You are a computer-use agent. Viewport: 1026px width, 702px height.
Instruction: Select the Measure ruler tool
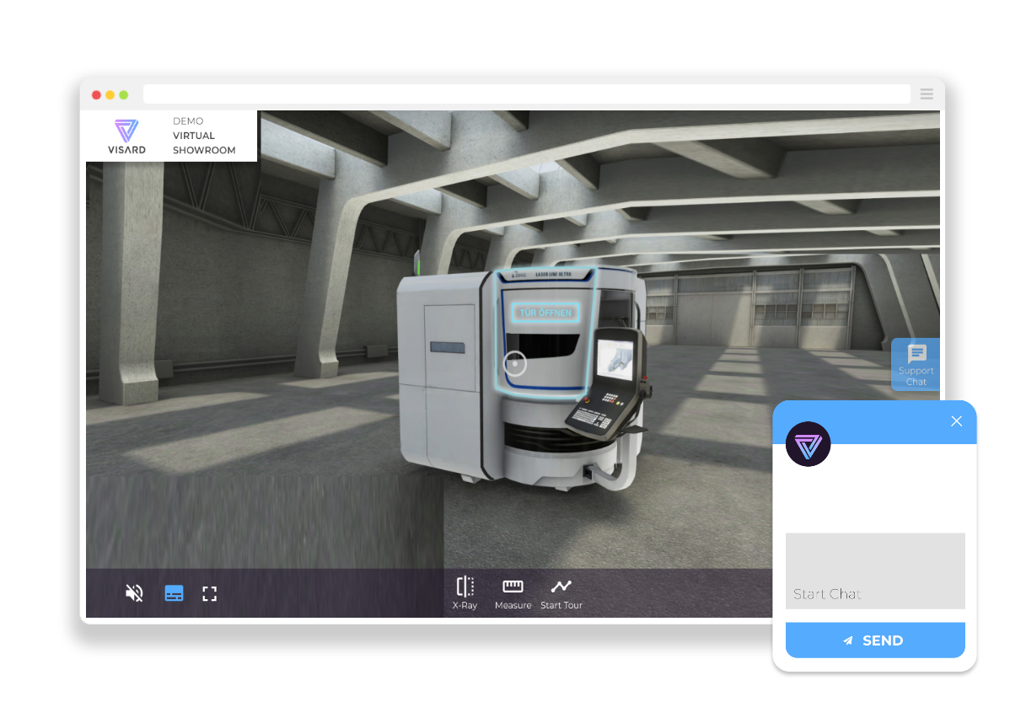pyautogui.click(x=513, y=593)
